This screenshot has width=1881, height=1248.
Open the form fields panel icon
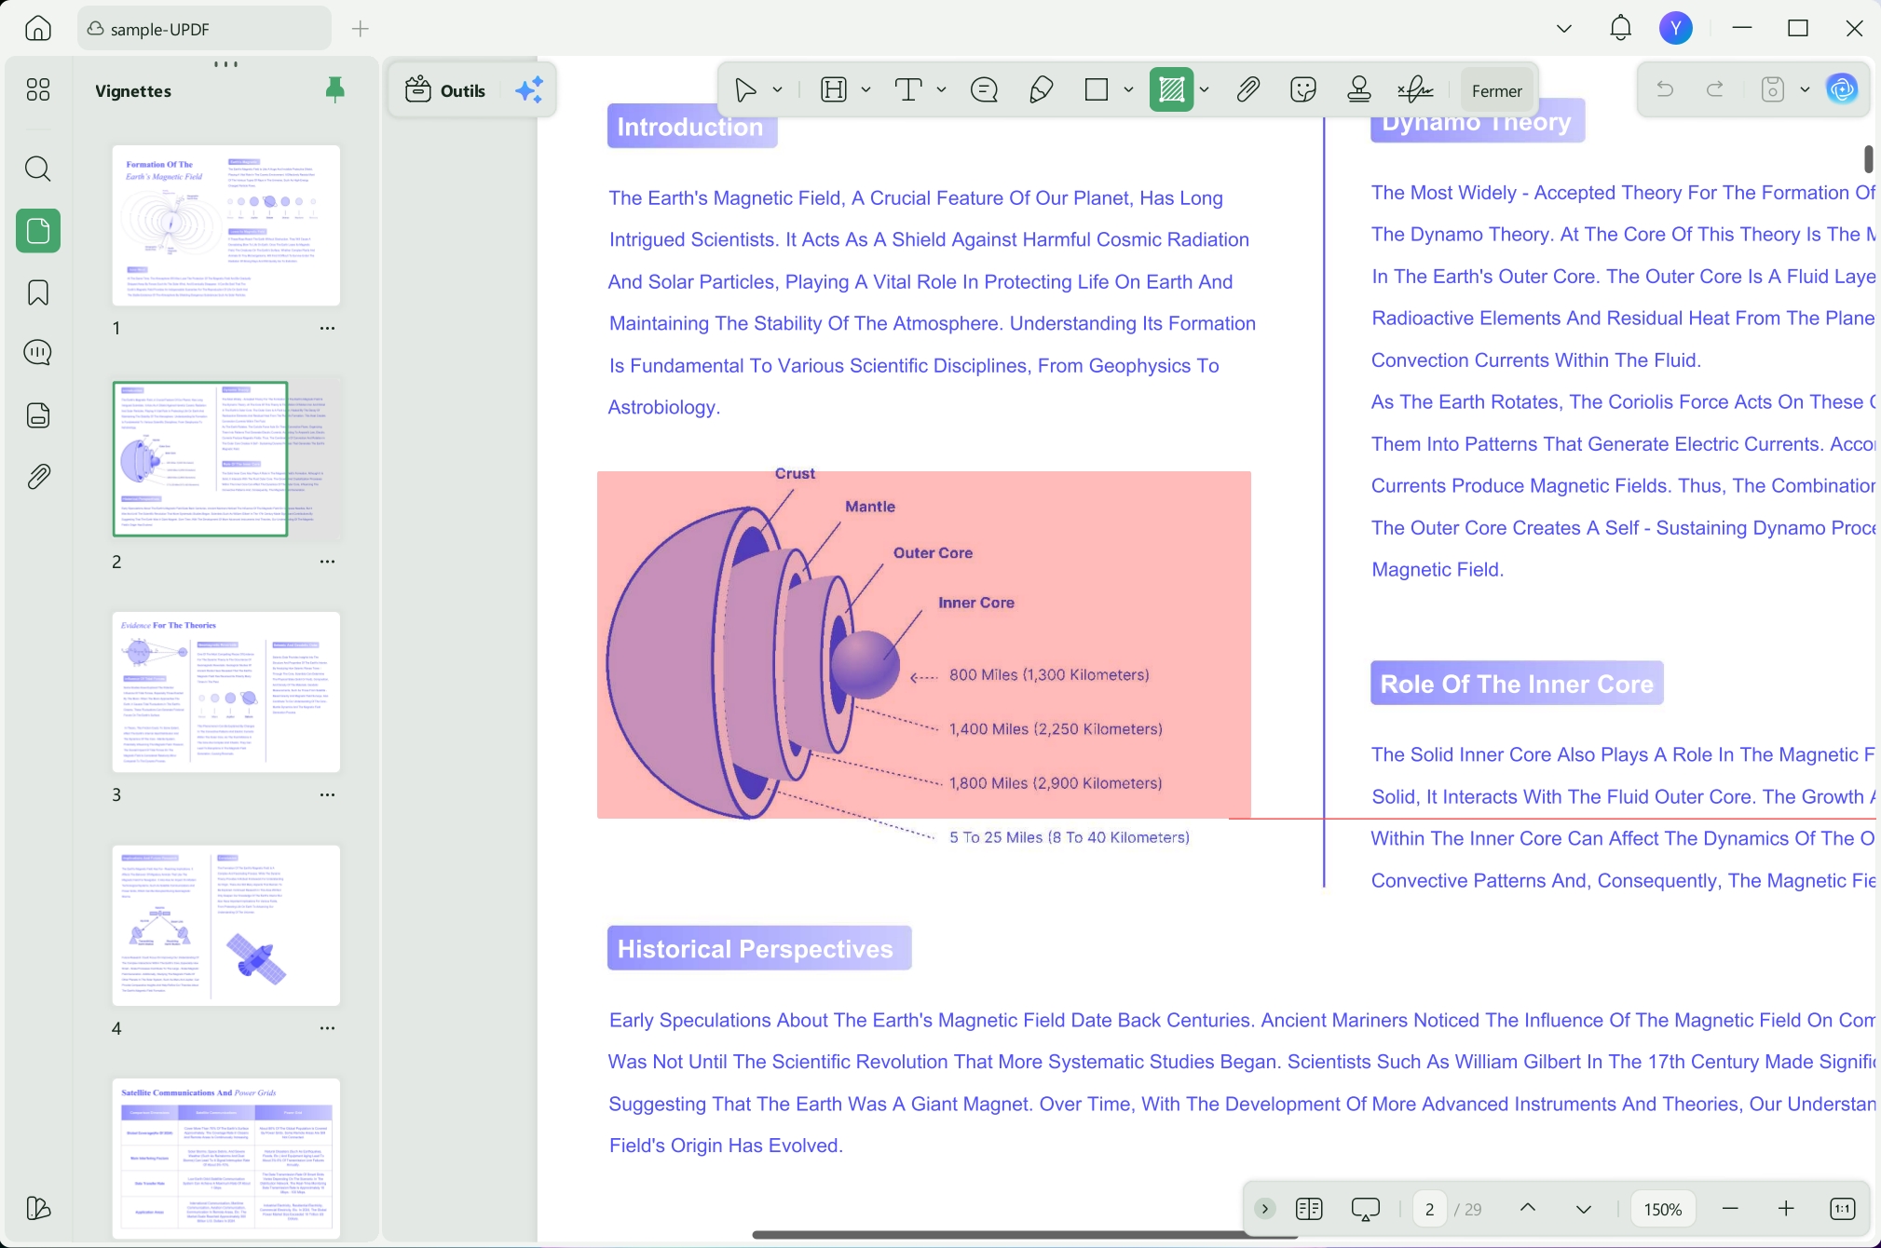(x=38, y=415)
